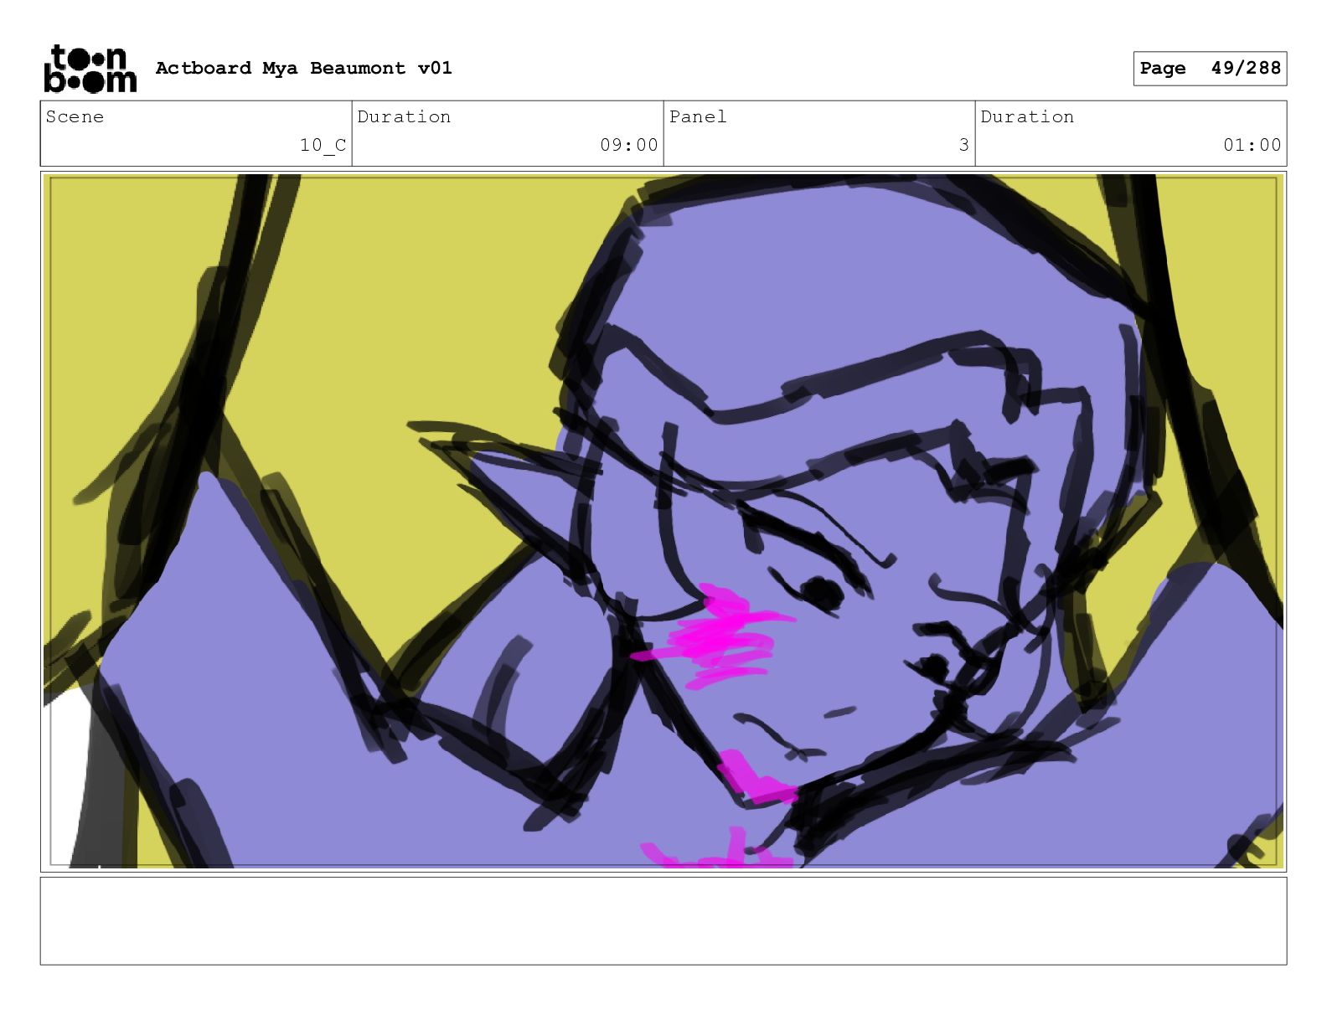The width and height of the screenshot is (1327, 1025).
Task: Select the panel number '3'
Action: coord(963,145)
